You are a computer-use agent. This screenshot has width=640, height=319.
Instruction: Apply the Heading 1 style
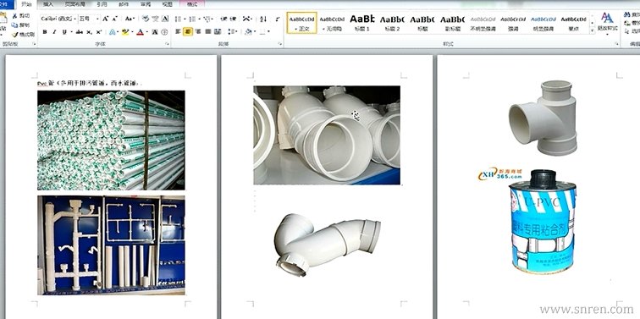[x=362, y=23]
